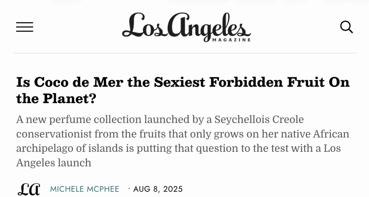Viewport: 369px width, 197px height.
Task: Select the word 'Seychellois' in the subheading
Action: (x=242, y=119)
